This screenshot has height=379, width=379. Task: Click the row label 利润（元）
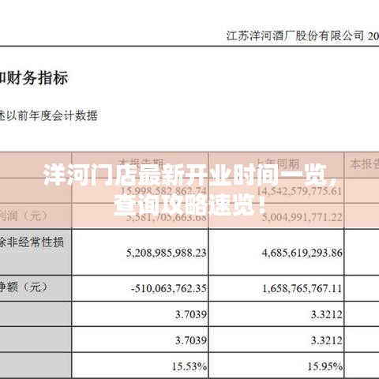[x=24, y=216]
